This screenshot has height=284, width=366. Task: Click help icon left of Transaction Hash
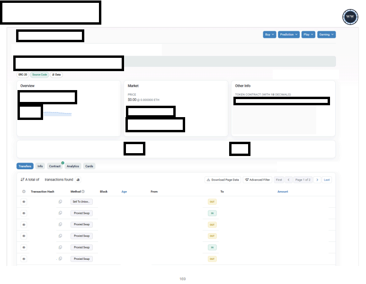[x=24, y=192]
